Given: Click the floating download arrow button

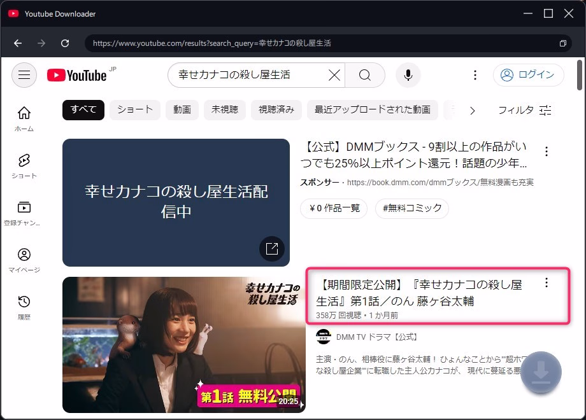Looking at the screenshot, I should tap(541, 372).
